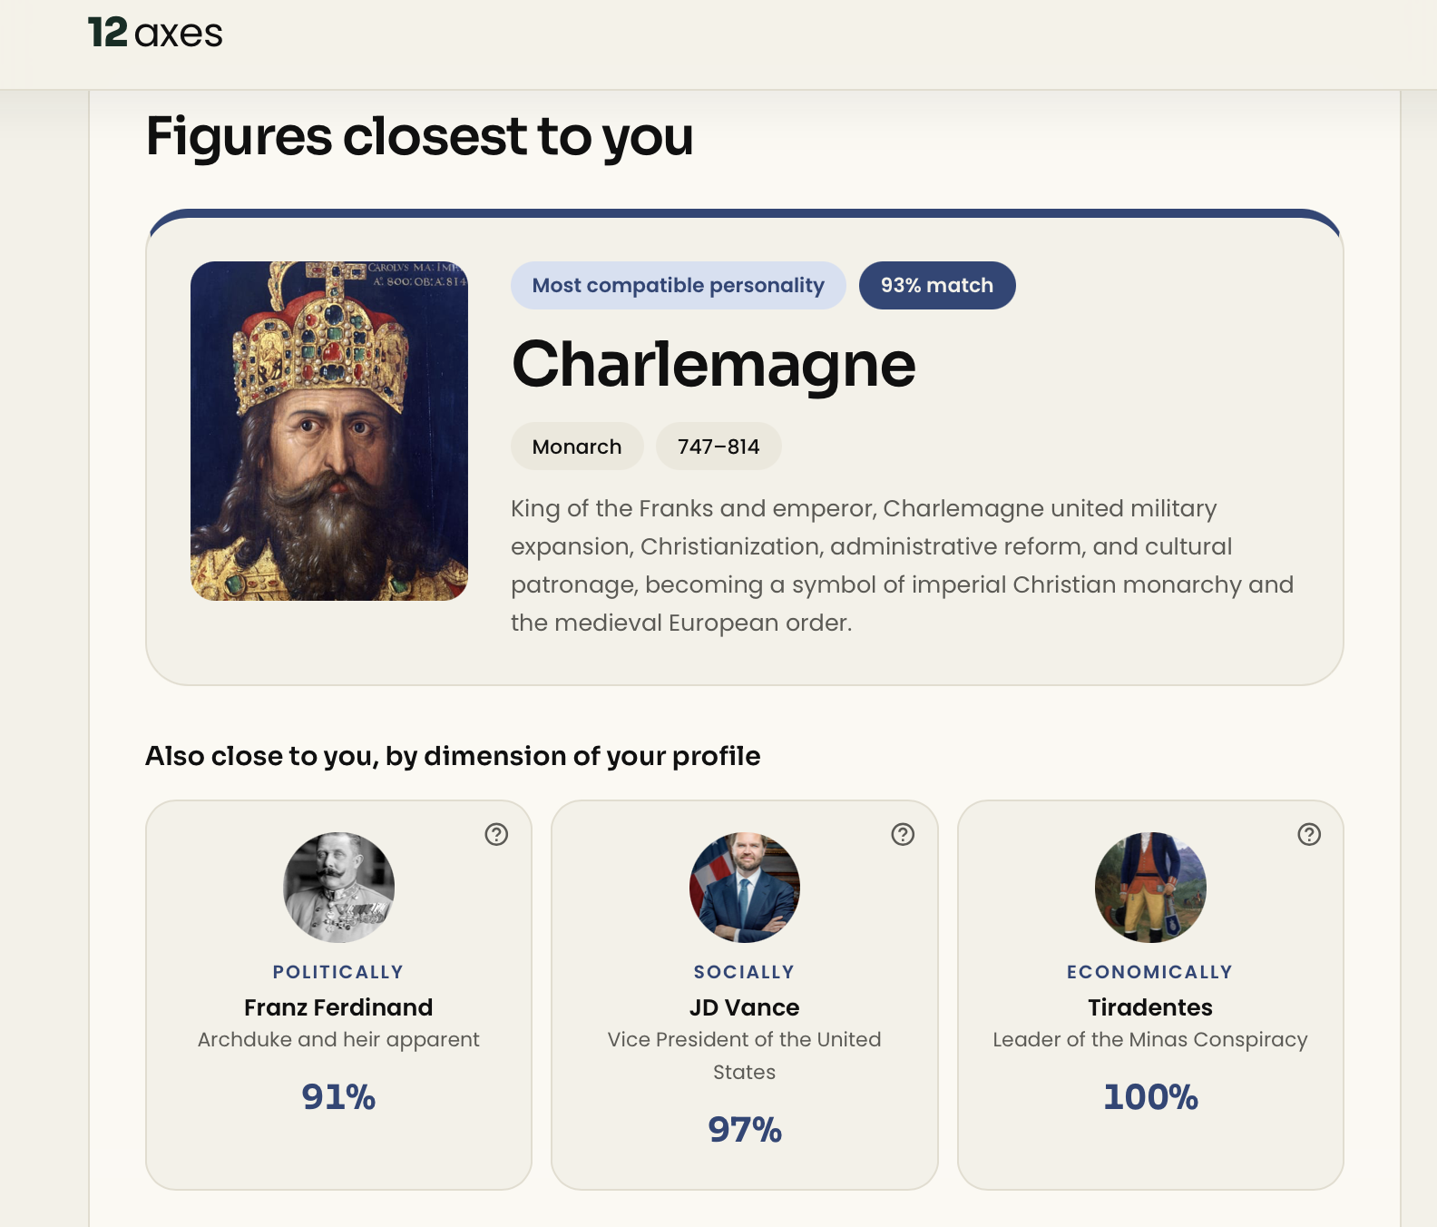Viewport: 1437px width, 1227px height.
Task: Click the 100% economic match score
Action: coord(1150,1097)
